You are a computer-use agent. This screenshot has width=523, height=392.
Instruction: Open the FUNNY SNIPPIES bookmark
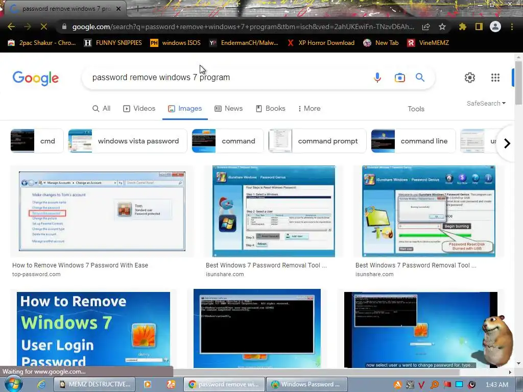113,43
